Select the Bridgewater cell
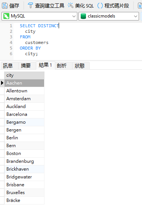This screenshot has width=142, height=206. pyautogui.click(x=24, y=177)
